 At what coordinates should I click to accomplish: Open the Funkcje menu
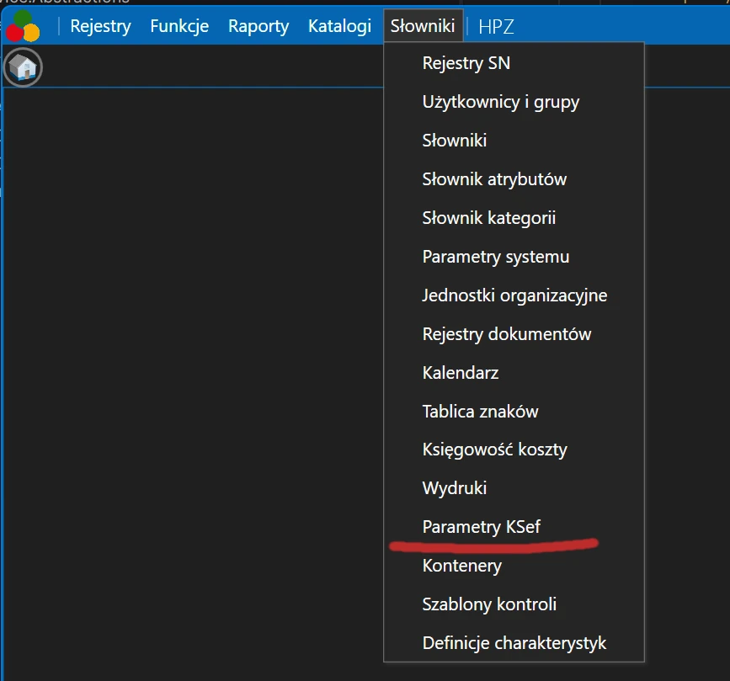[x=179, y=26]
